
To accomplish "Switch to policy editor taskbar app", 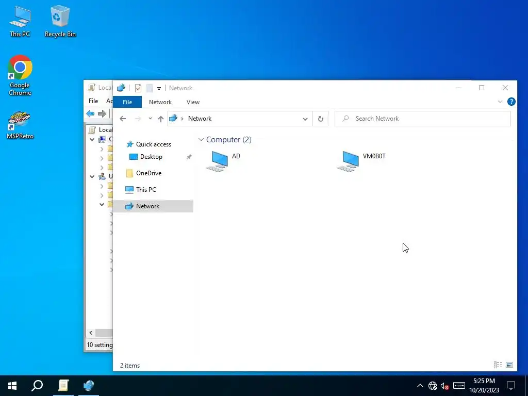I will point(63,385).
